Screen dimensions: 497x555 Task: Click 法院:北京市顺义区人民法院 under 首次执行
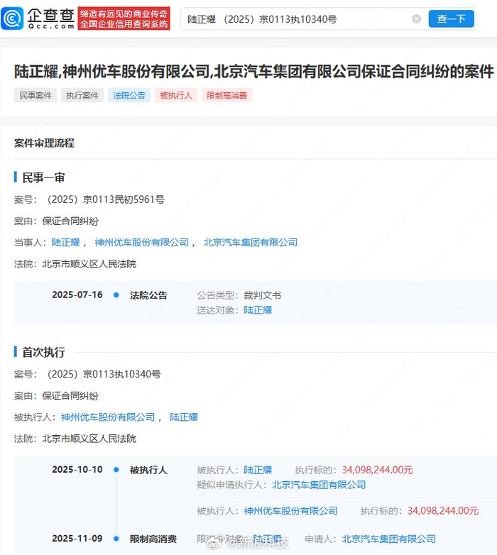click(x=75, y=439)
